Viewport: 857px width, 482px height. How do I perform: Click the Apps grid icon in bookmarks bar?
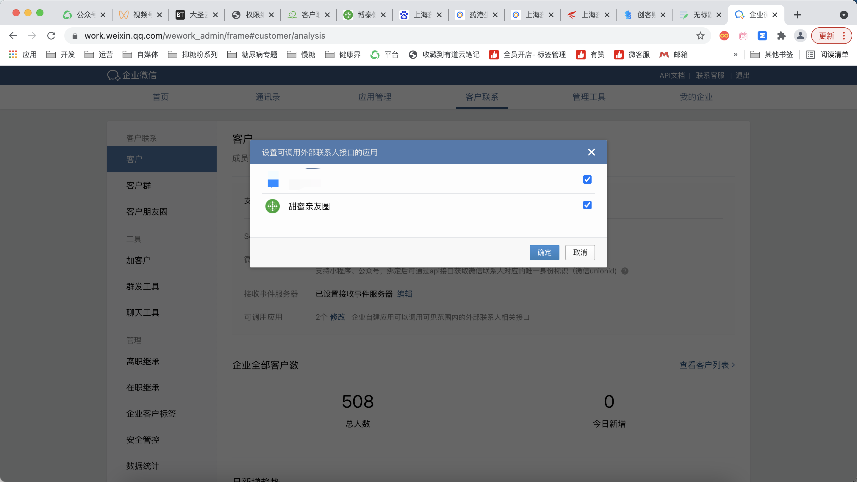[13, 54]
